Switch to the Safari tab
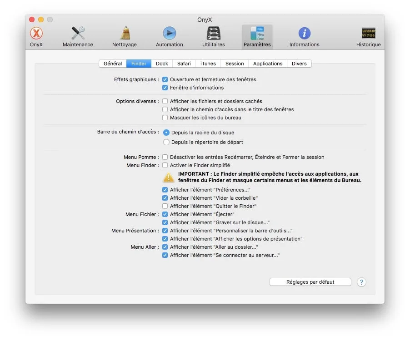Image resolution: width=410 pixels, height=340 pixels. tap(184, 64)
